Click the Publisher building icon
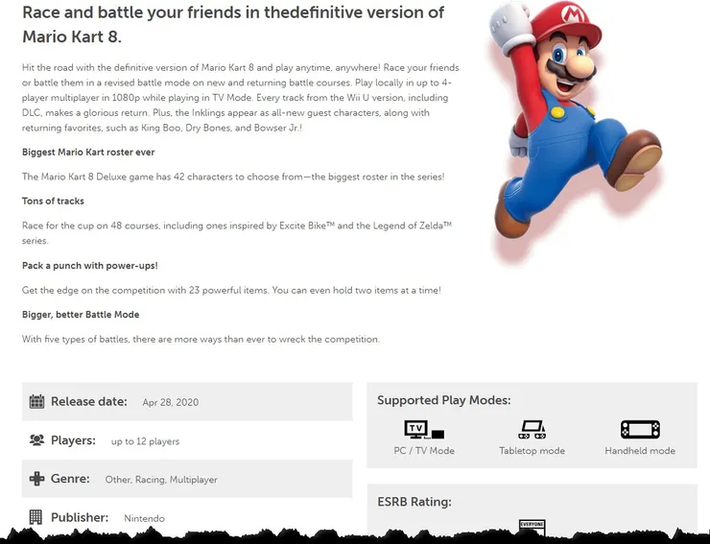Screen dimensions: 710x544 36,517
